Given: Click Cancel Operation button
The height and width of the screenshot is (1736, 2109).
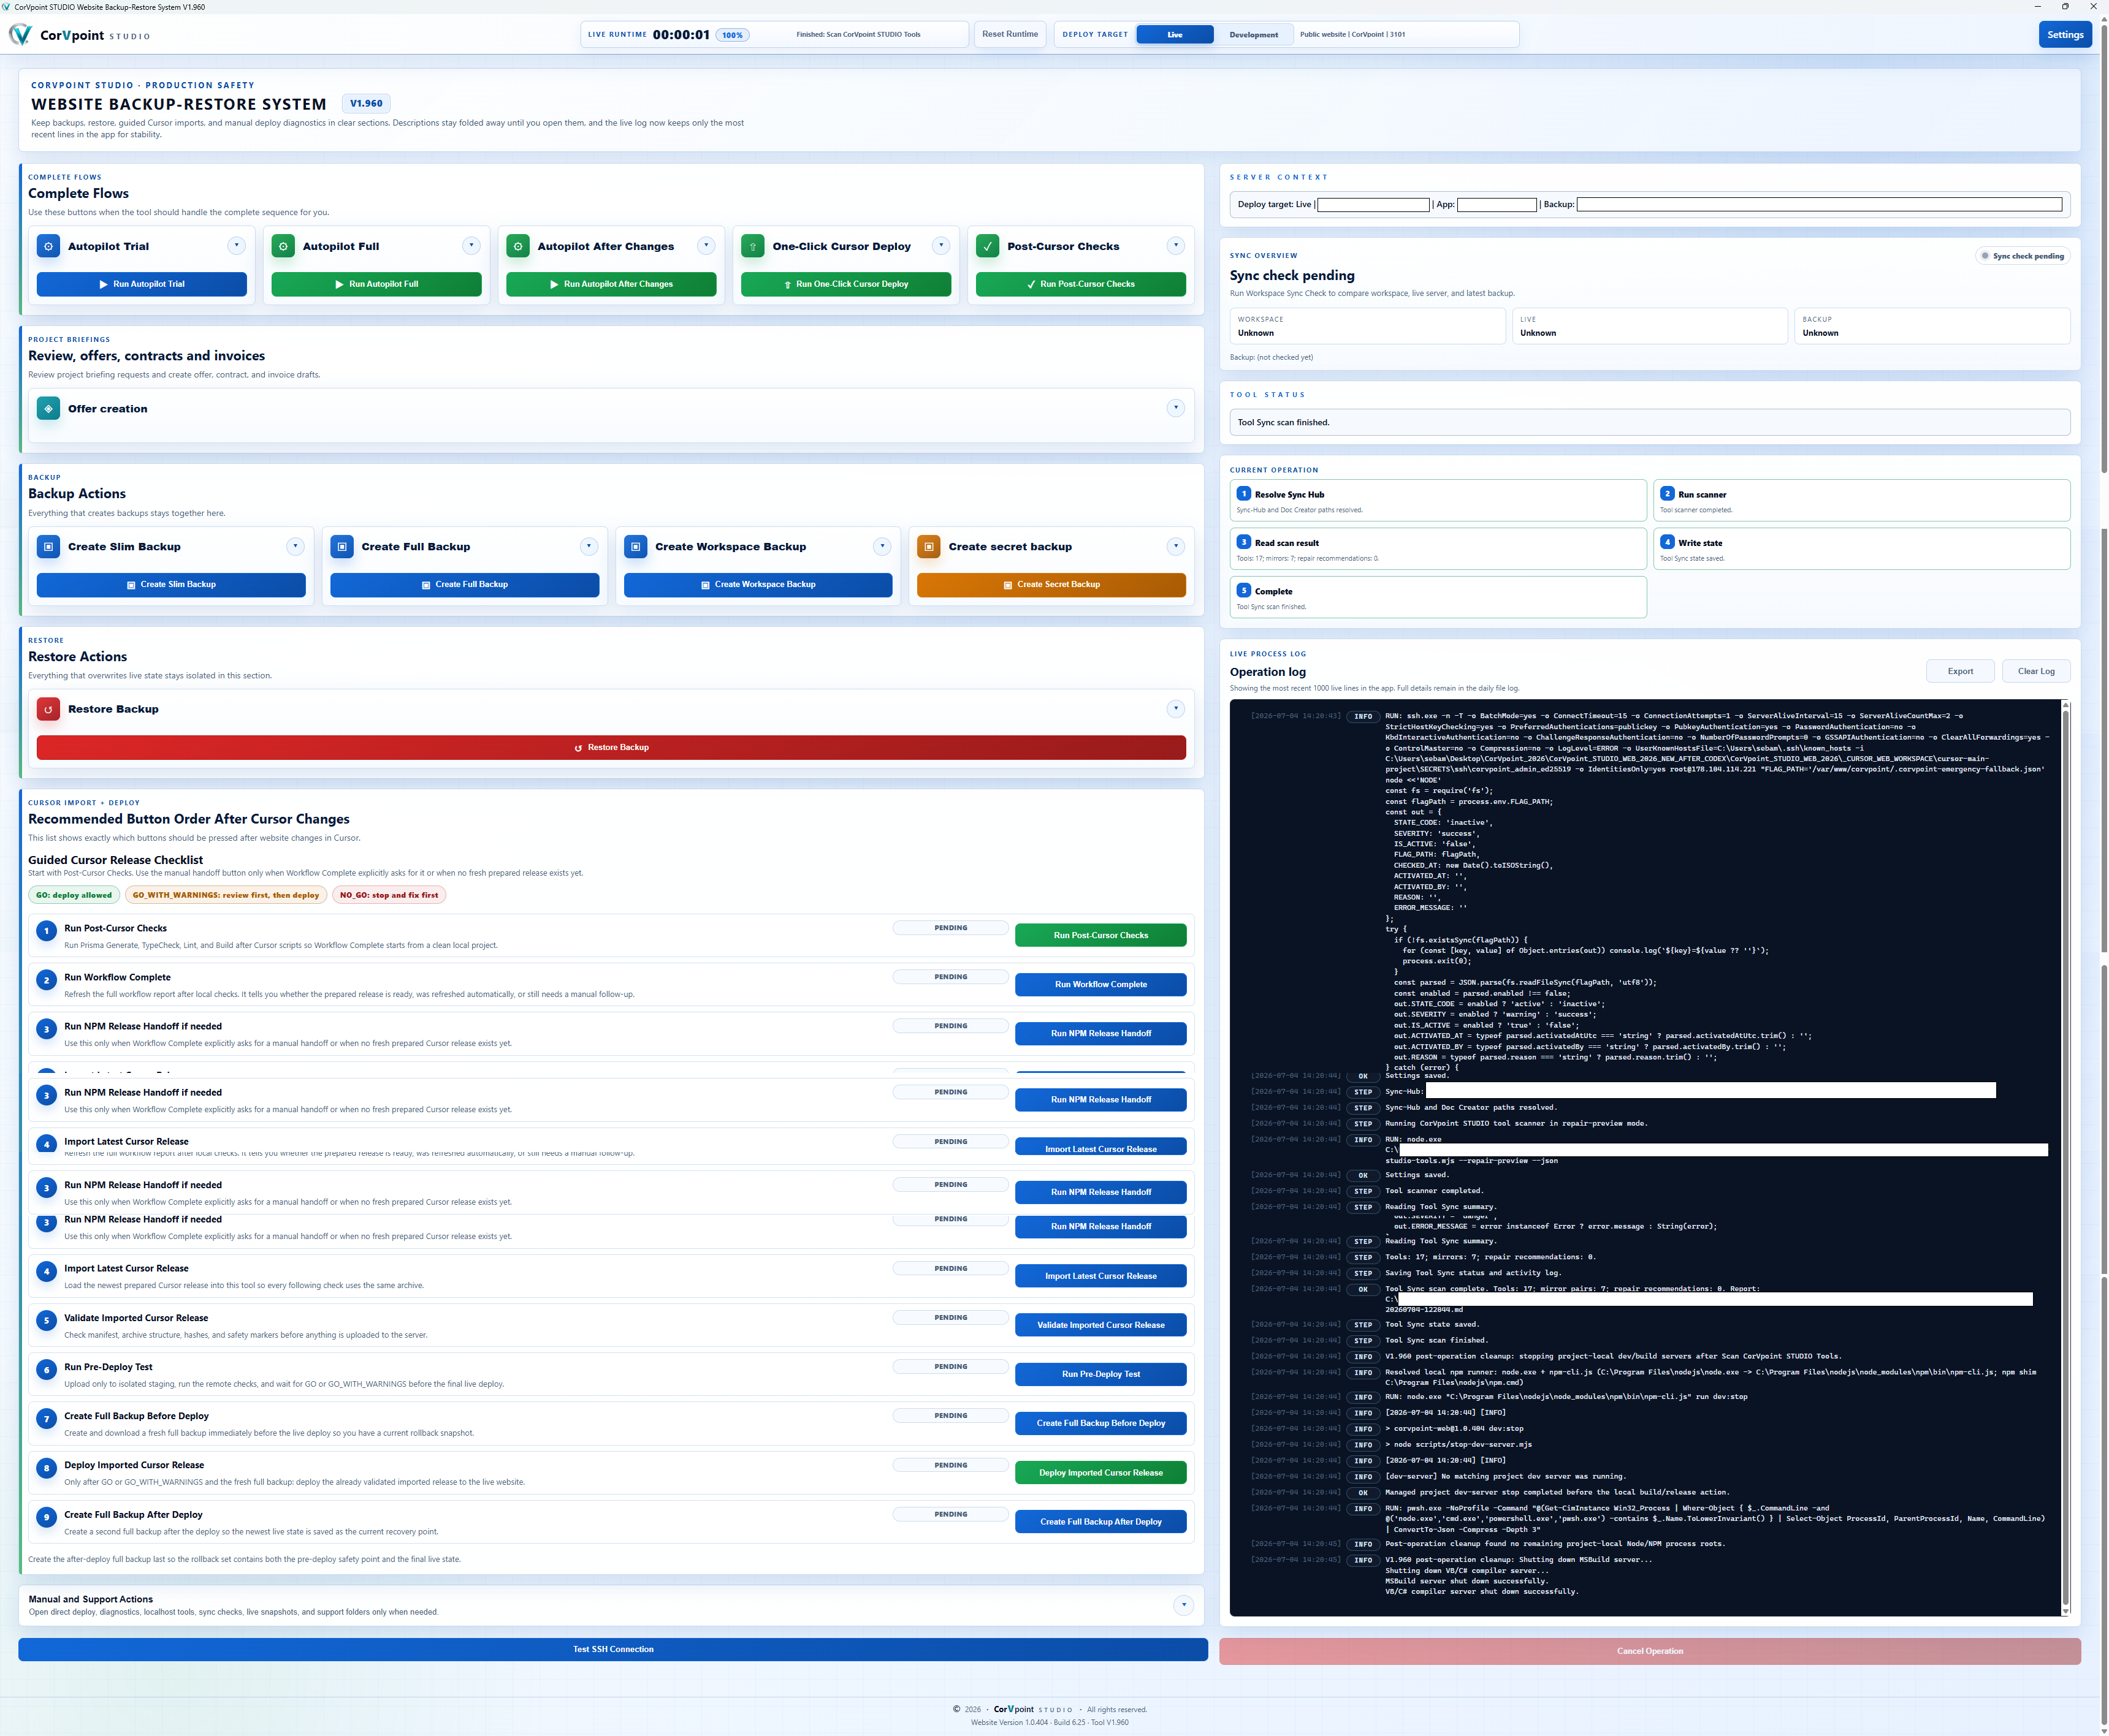Looking at the screenshot, I should click(x=1650, y=1651).
